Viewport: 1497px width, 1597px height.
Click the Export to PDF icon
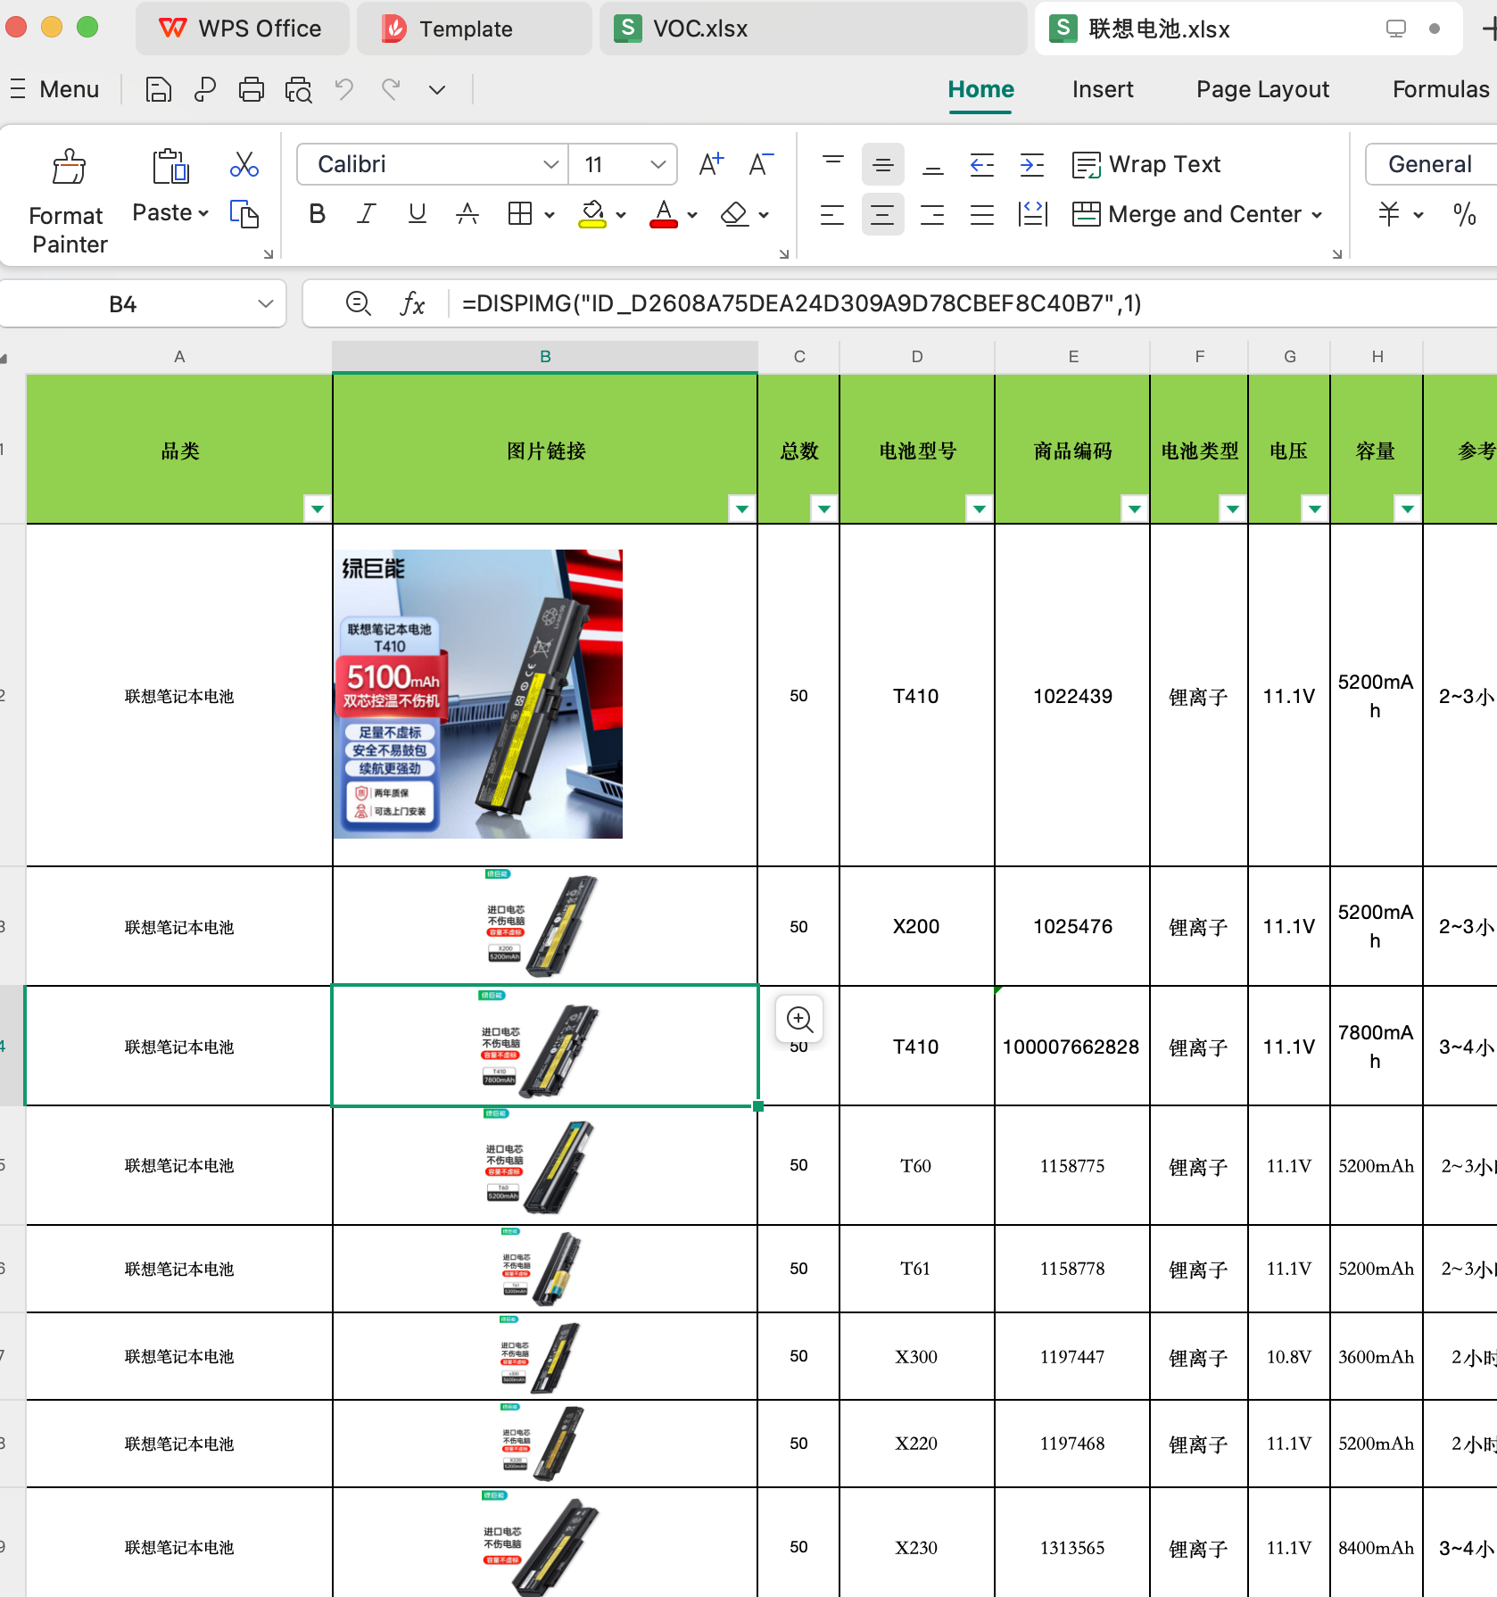click(x=205, y=89)
